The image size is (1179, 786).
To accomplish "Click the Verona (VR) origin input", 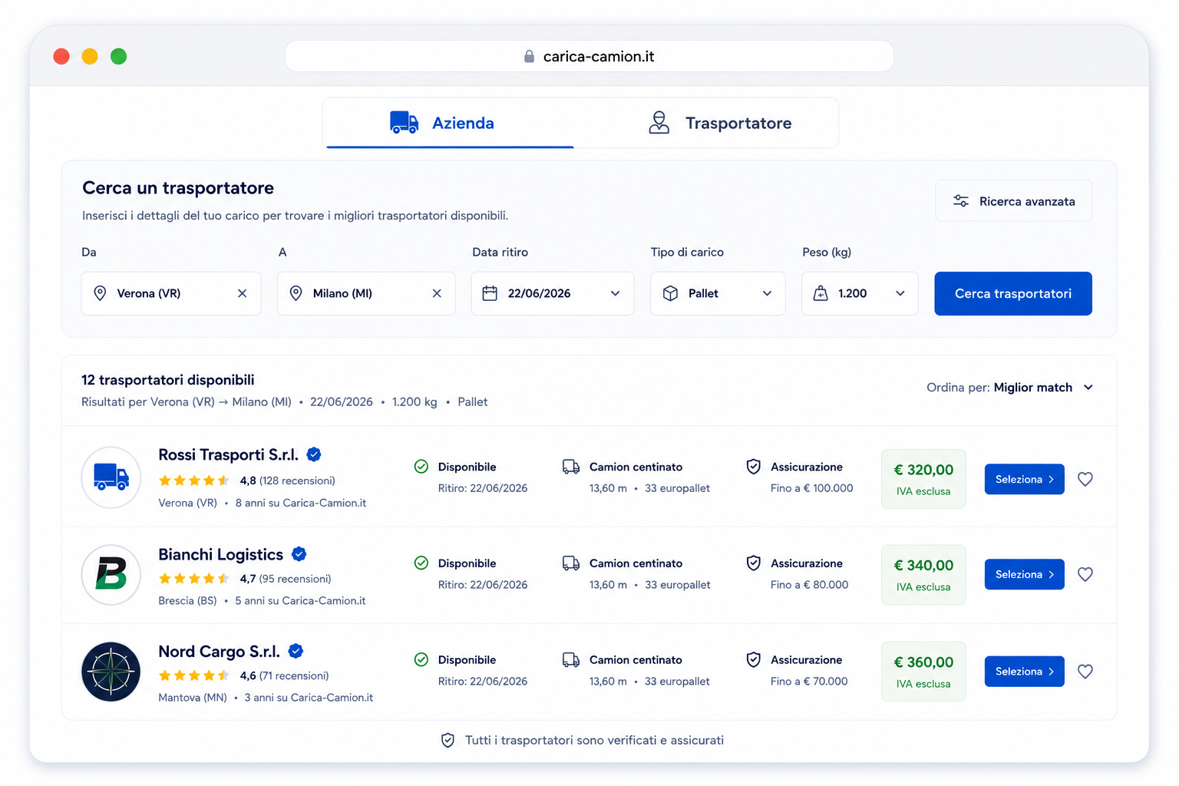I will point(171,293).
